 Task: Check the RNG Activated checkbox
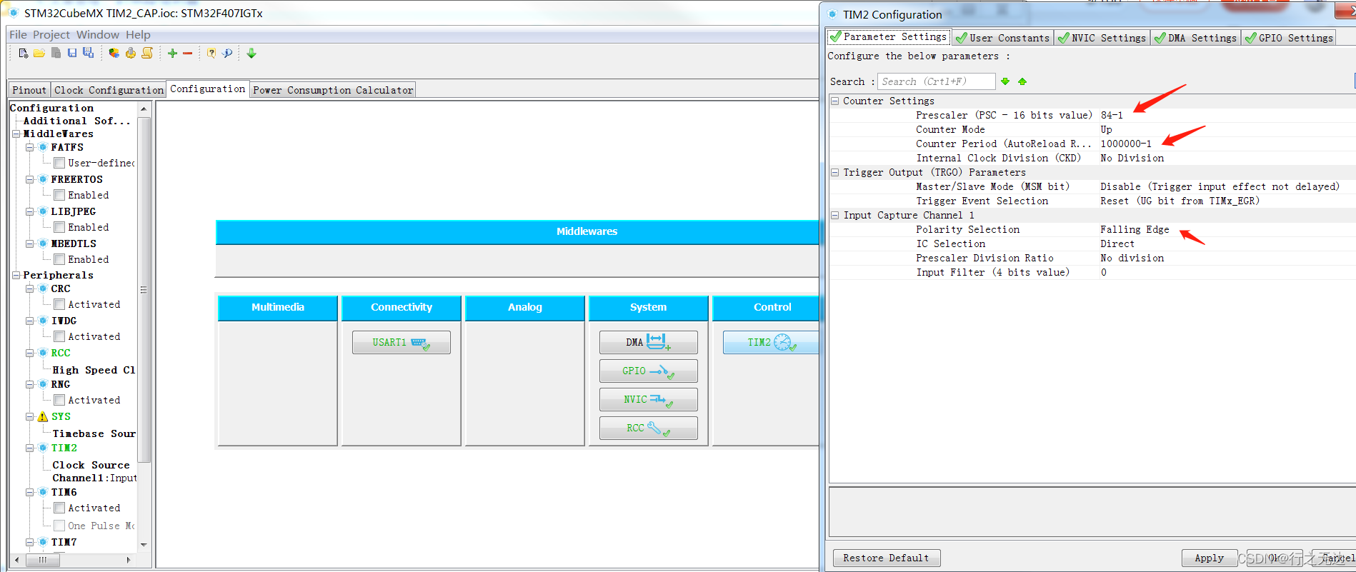59,400
